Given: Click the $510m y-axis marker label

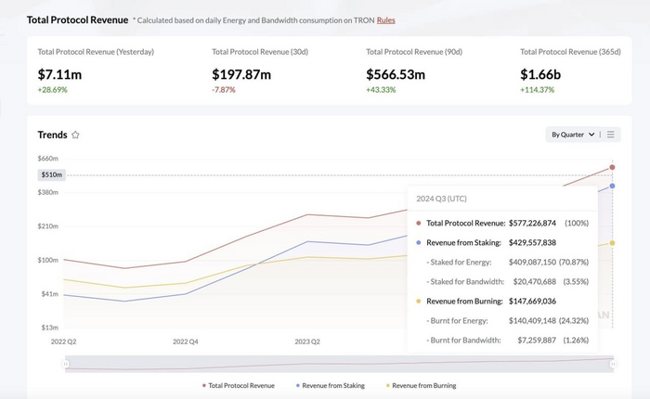Looking at the screenshot, I should click(x=50, y=174).
